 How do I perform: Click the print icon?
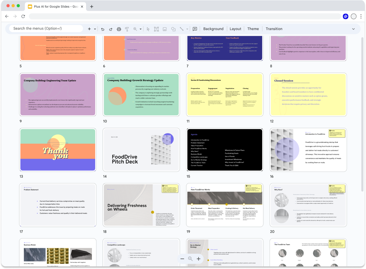(119, 29)
